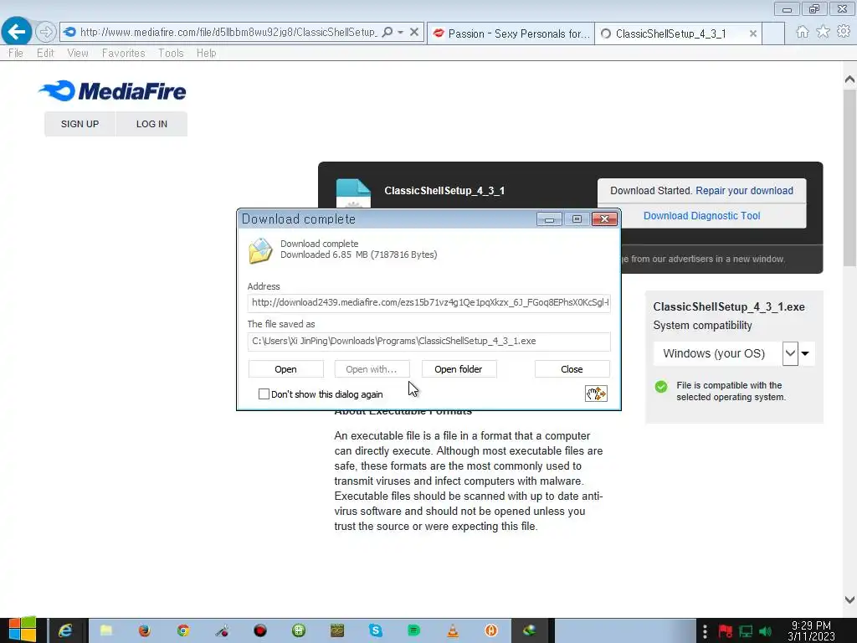Switch to ClassicShellSetup_4_3_1 tab
This screenshot has width=857, height=643.
[x=670, y=33]
